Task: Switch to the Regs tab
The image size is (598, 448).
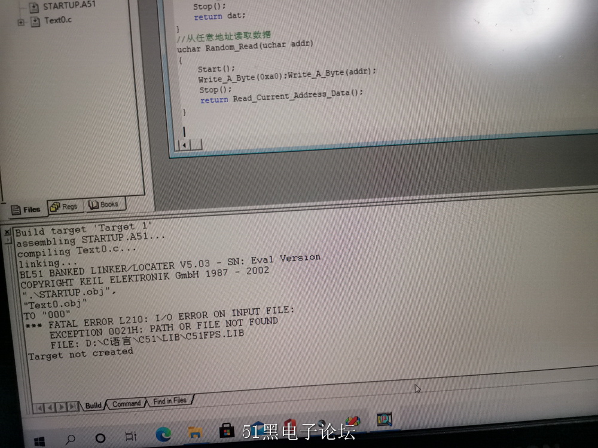Action: pos(64,207)
